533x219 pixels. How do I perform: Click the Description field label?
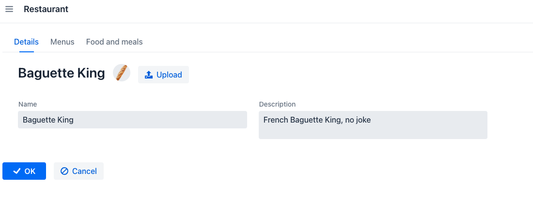tap(277, 104)
